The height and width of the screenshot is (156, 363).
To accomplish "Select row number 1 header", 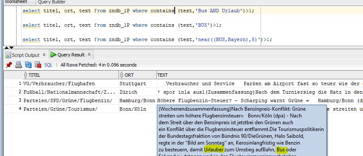I will (x=14, y=84).
